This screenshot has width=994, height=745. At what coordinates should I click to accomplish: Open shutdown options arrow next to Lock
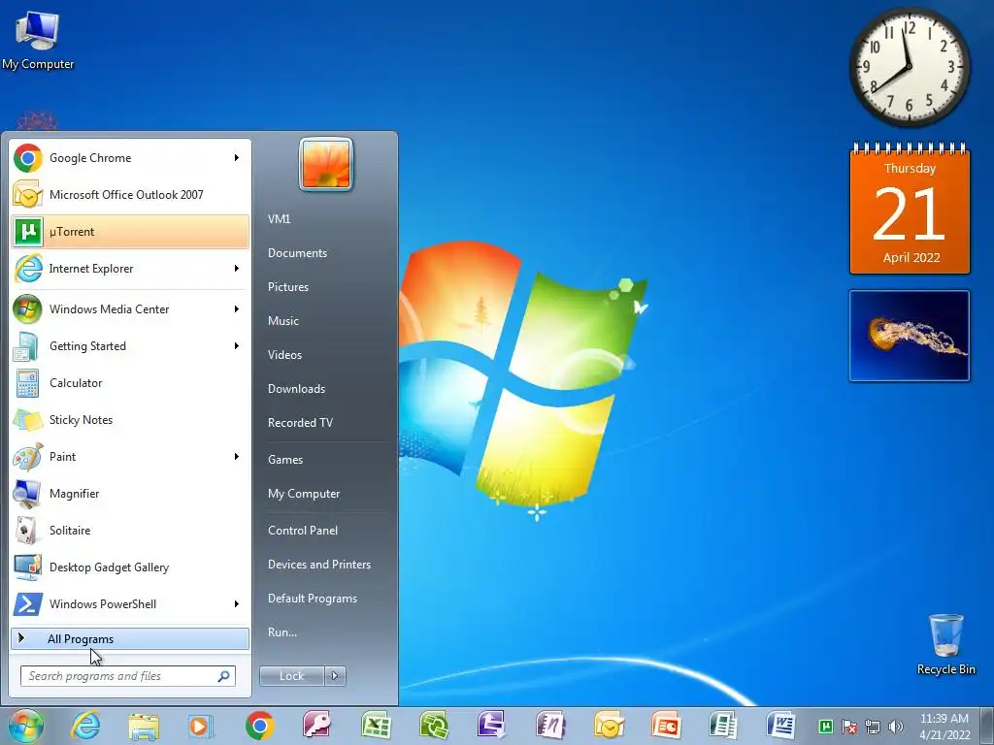point(335,676)
